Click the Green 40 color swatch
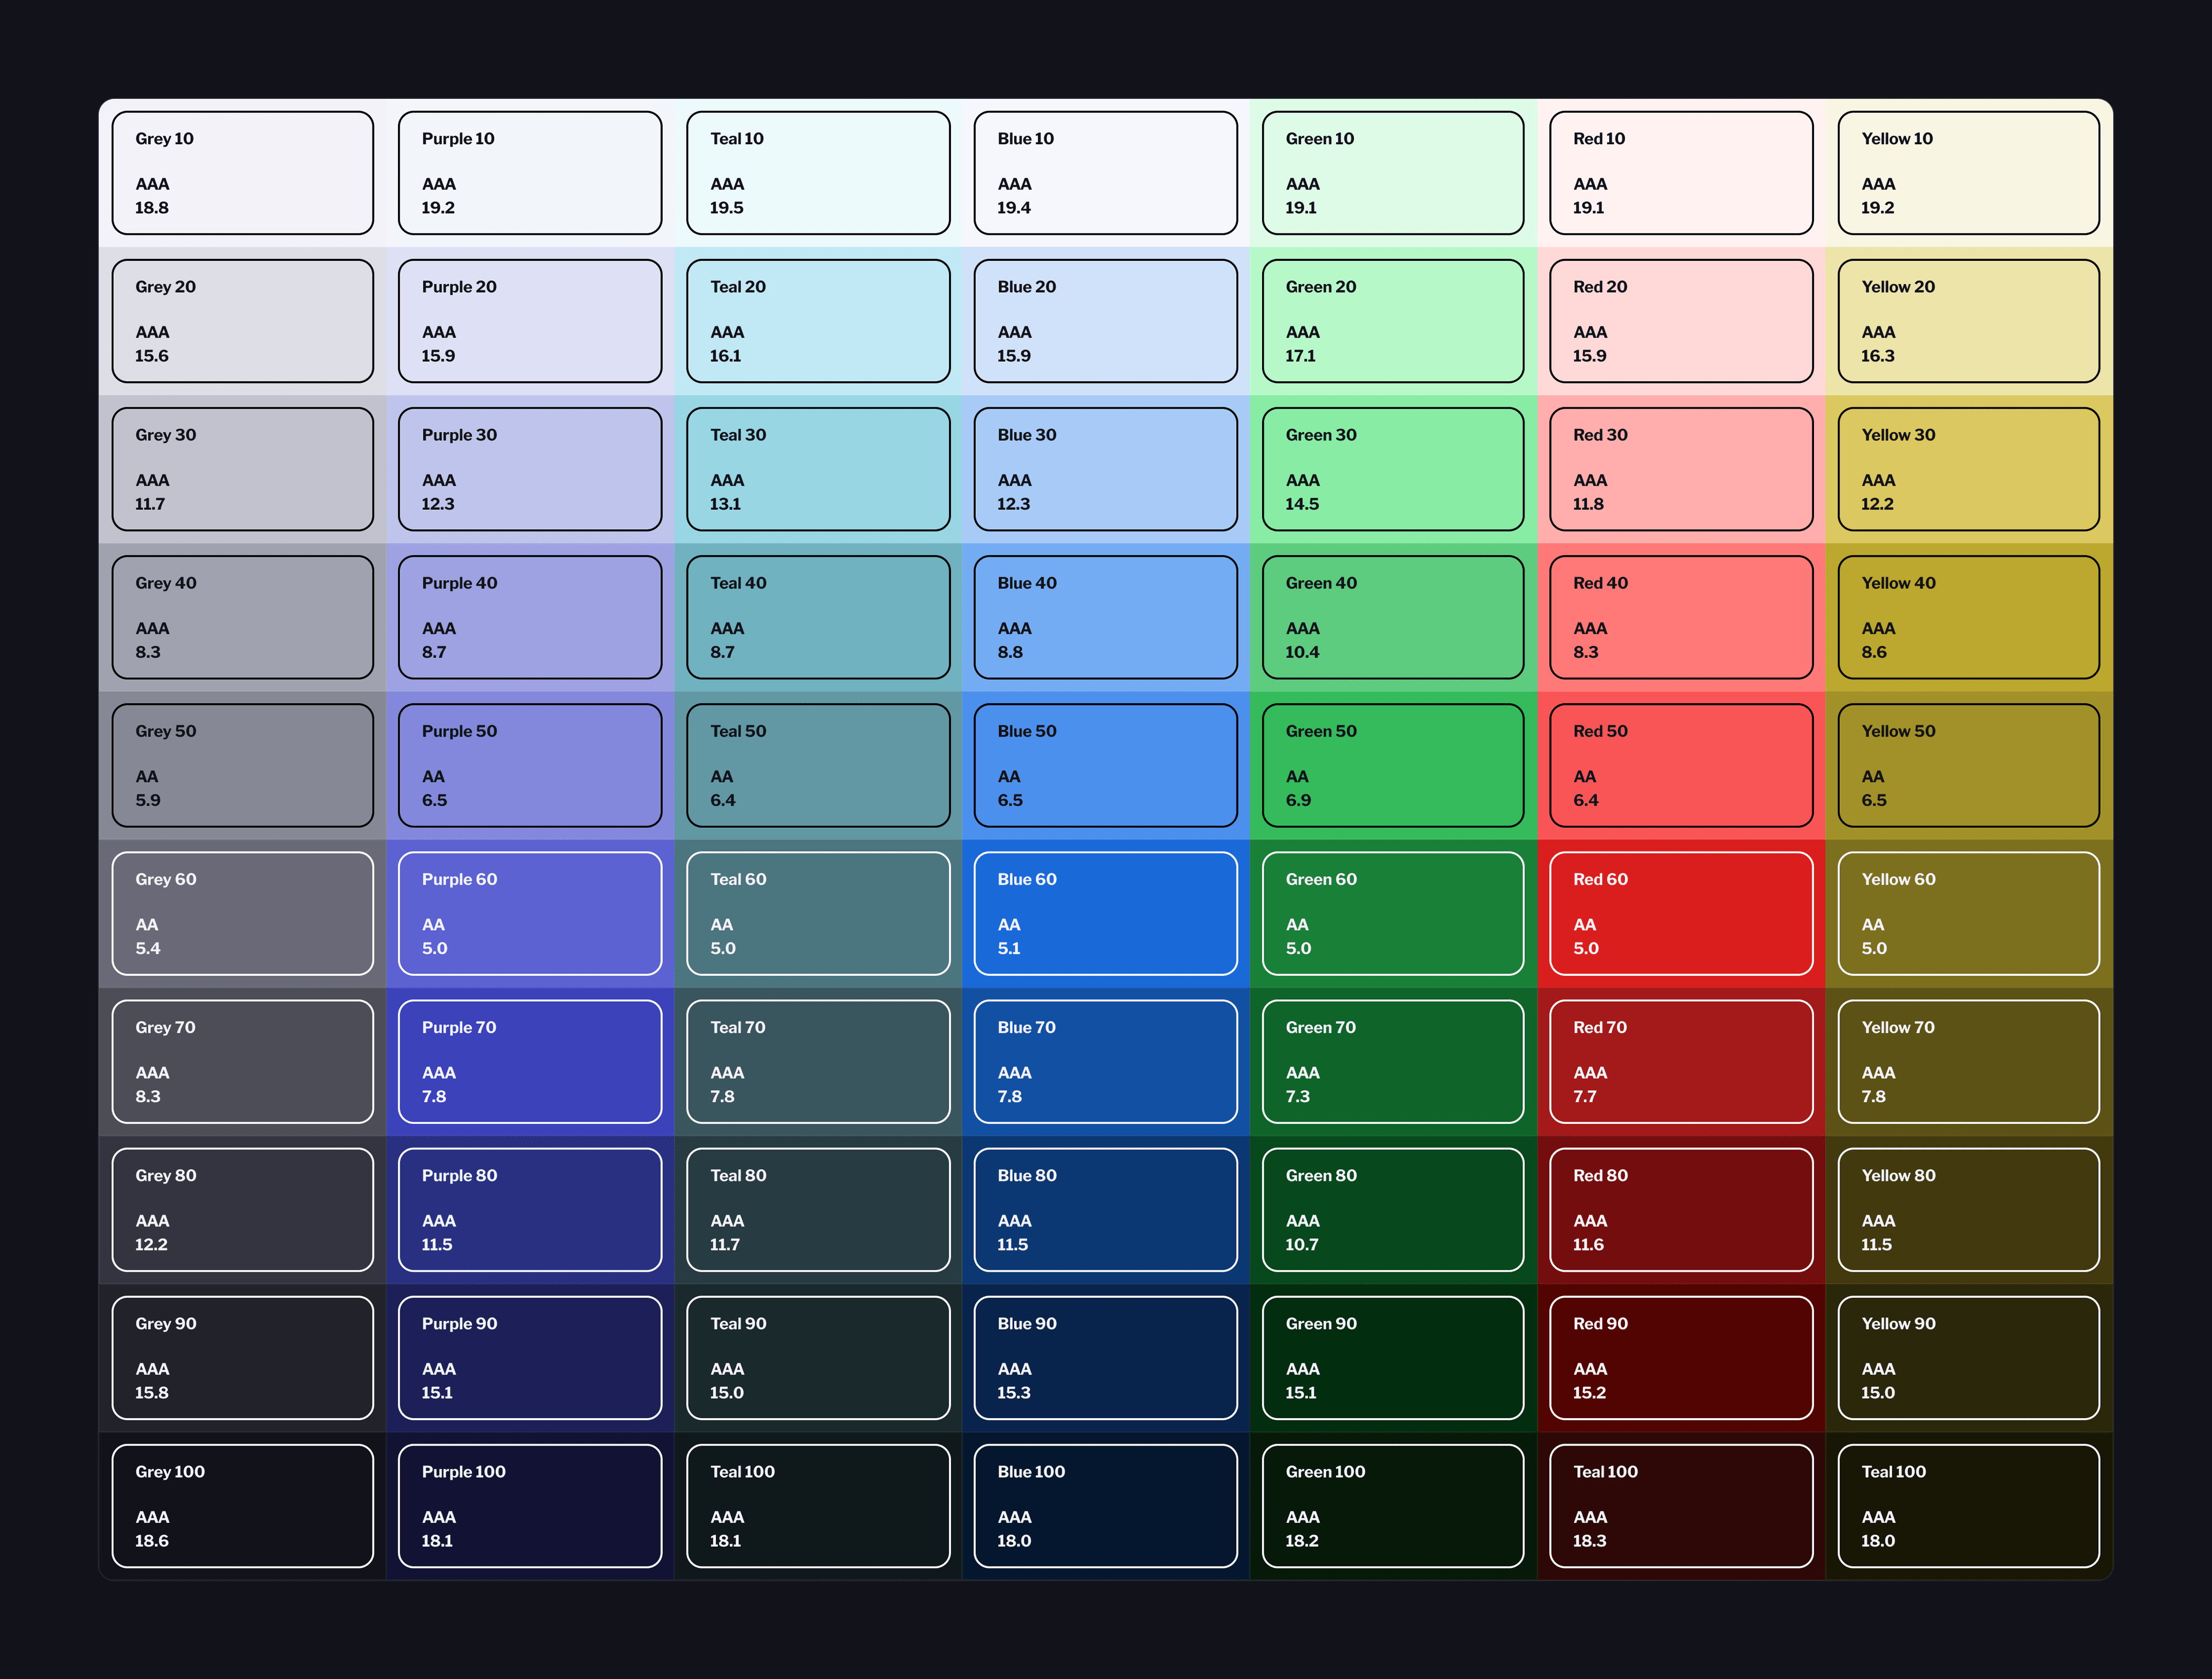 click(x=1393, y=617)
